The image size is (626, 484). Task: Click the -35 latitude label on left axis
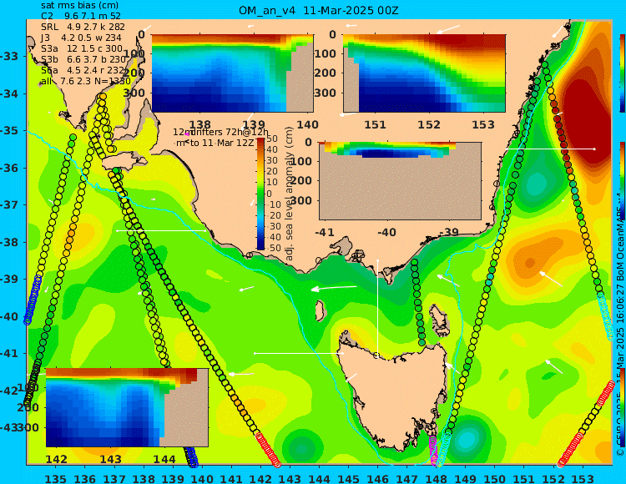(x=9, y=130)
